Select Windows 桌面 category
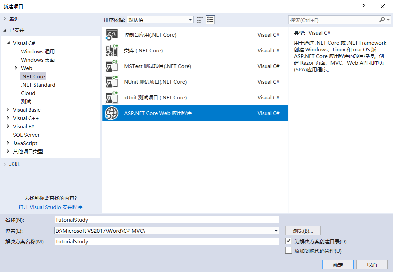 coord(38,60)
